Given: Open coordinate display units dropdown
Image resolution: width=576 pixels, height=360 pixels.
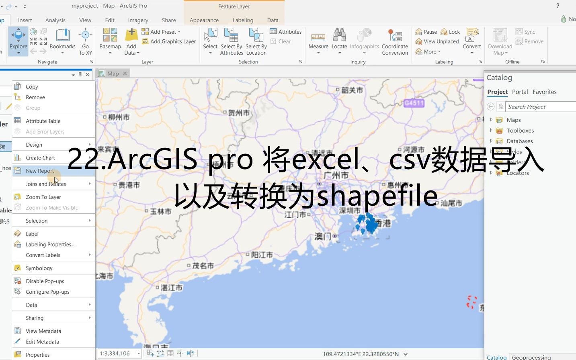Looking at the screenshot, I should (406, 354).
